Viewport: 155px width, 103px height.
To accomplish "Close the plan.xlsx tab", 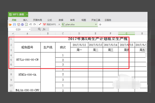I will [96, 24].
